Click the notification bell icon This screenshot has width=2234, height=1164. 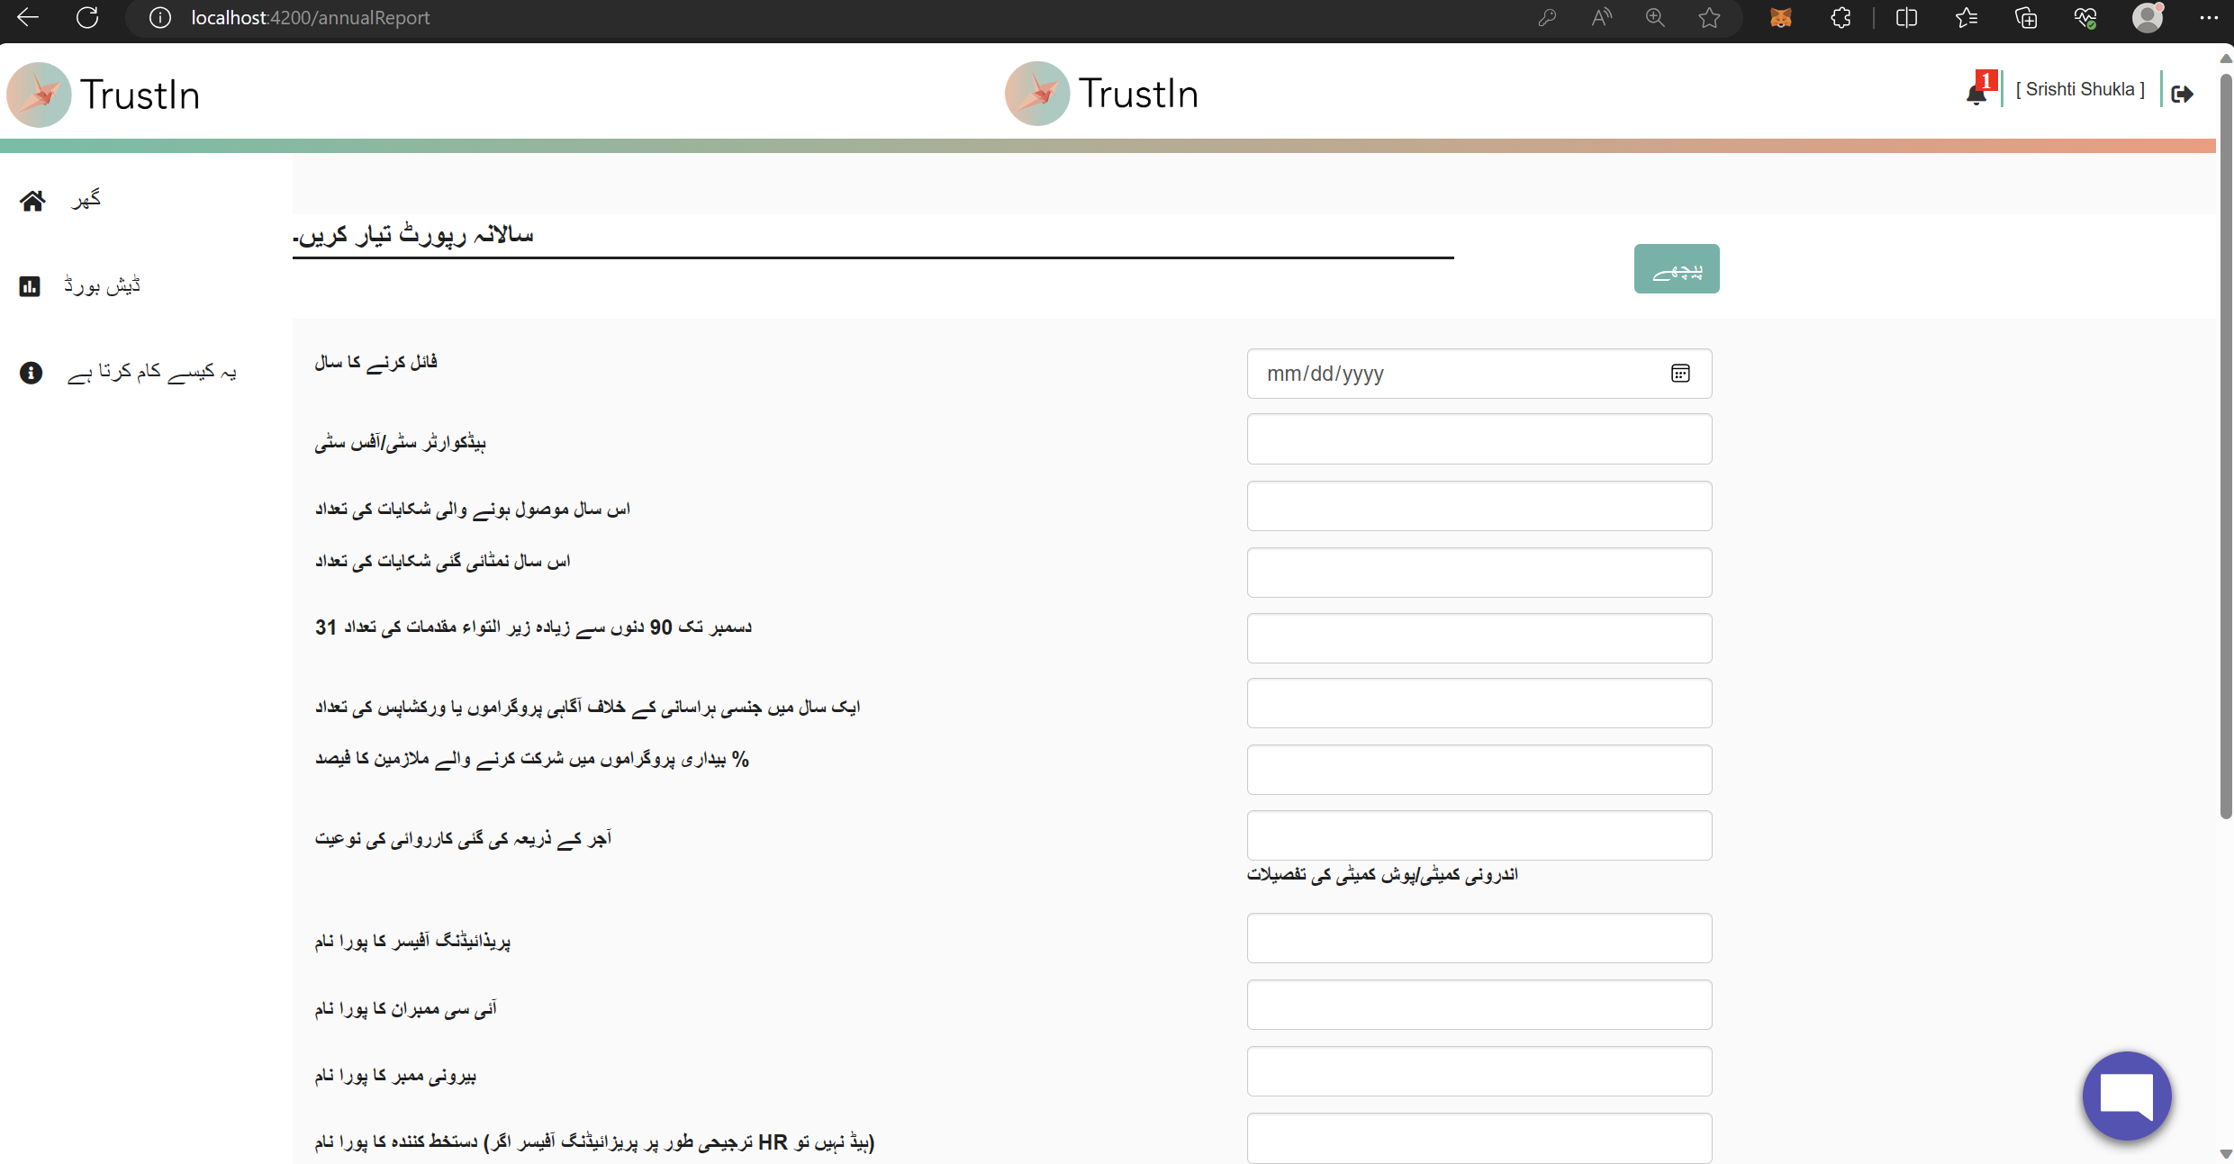[x=1976, y=93]
